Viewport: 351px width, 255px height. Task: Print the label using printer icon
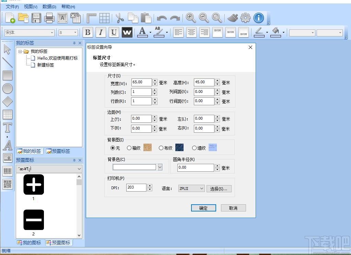pos(49,18)
